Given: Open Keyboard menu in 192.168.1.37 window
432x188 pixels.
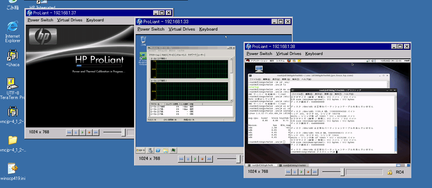Looking at the screenshot, I should 95,20.
